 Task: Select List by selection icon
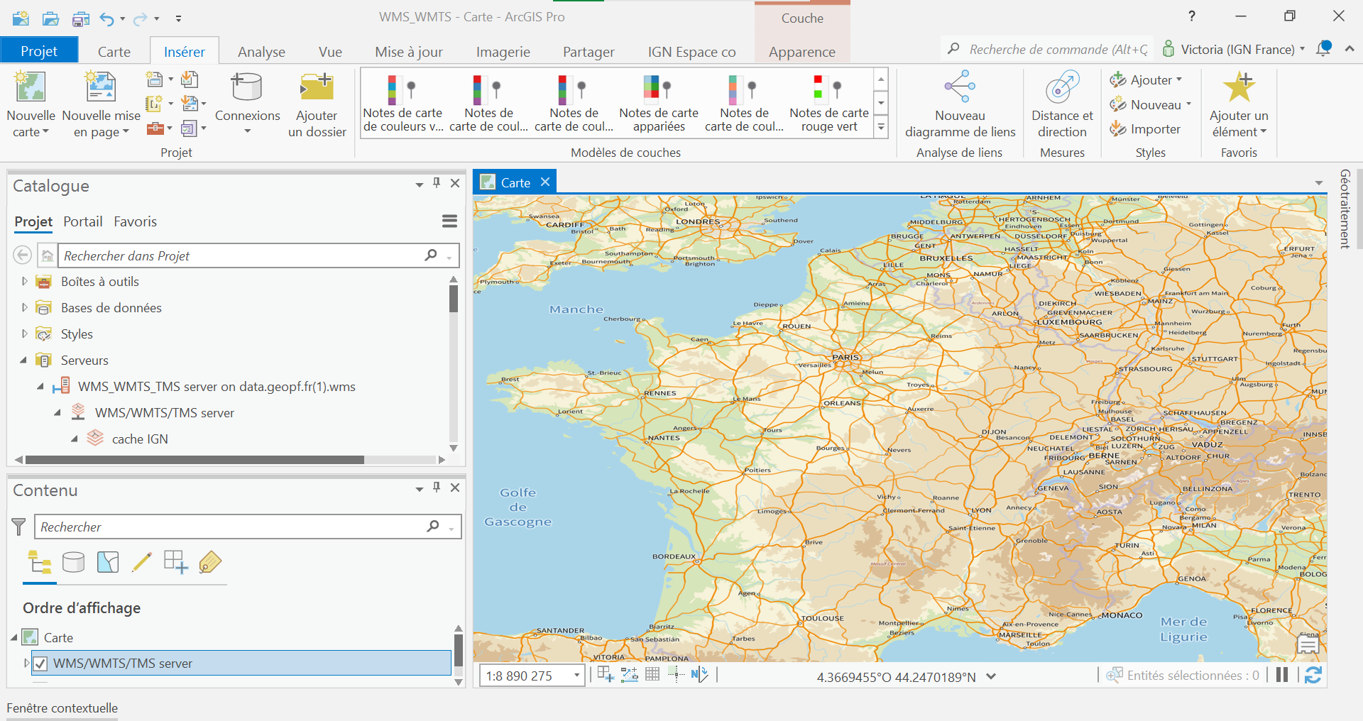coord(108,562)
